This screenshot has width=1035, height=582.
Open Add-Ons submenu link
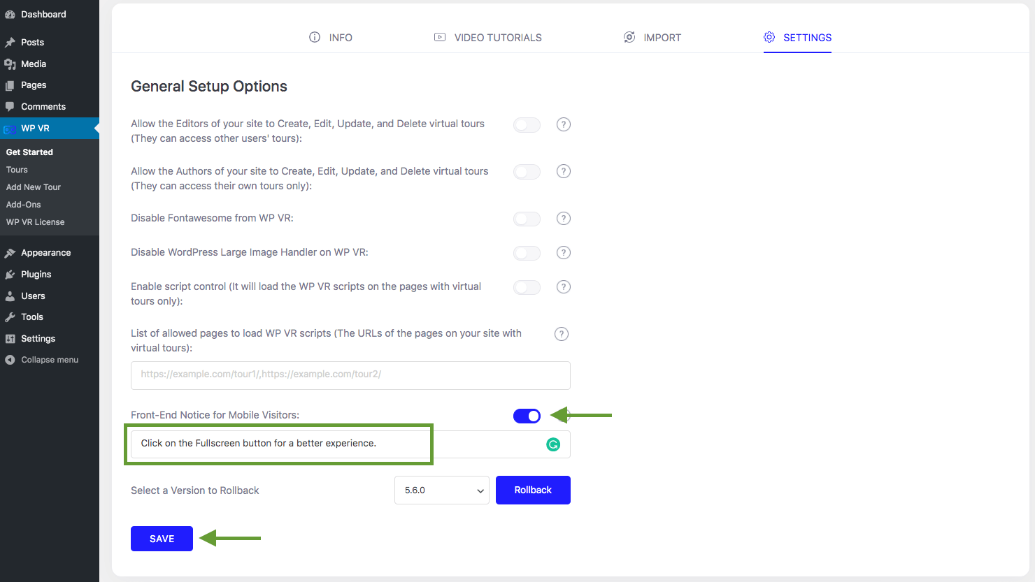point(24,205)
